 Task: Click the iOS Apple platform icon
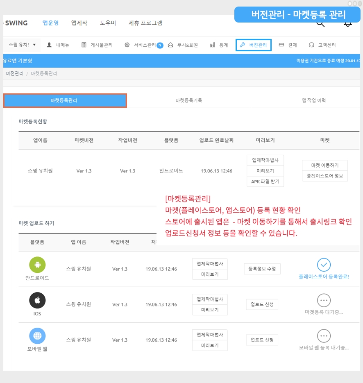click(37, 300)
